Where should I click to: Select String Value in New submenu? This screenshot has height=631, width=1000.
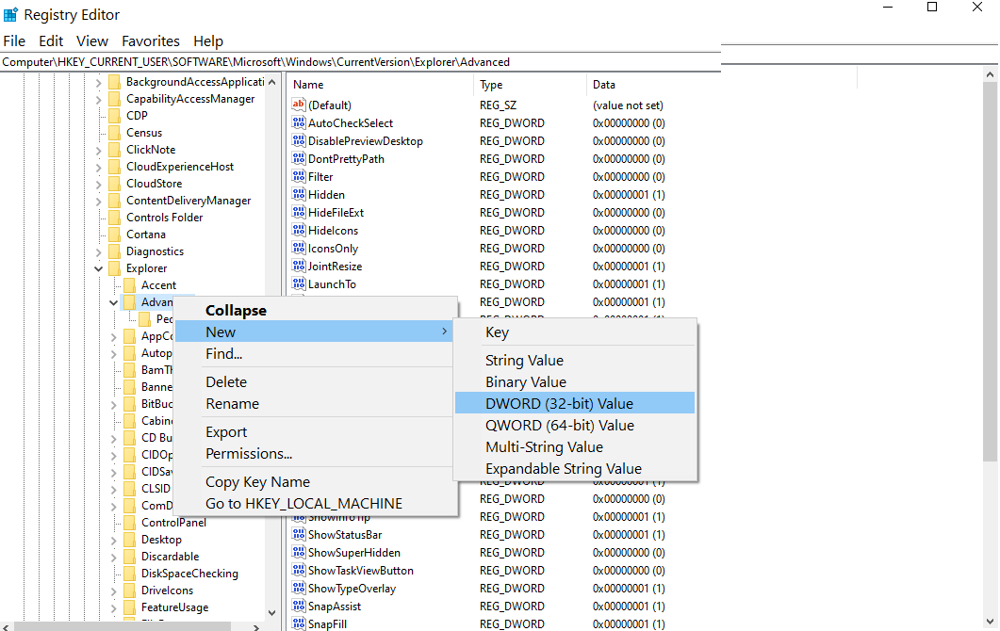[524, 360]
